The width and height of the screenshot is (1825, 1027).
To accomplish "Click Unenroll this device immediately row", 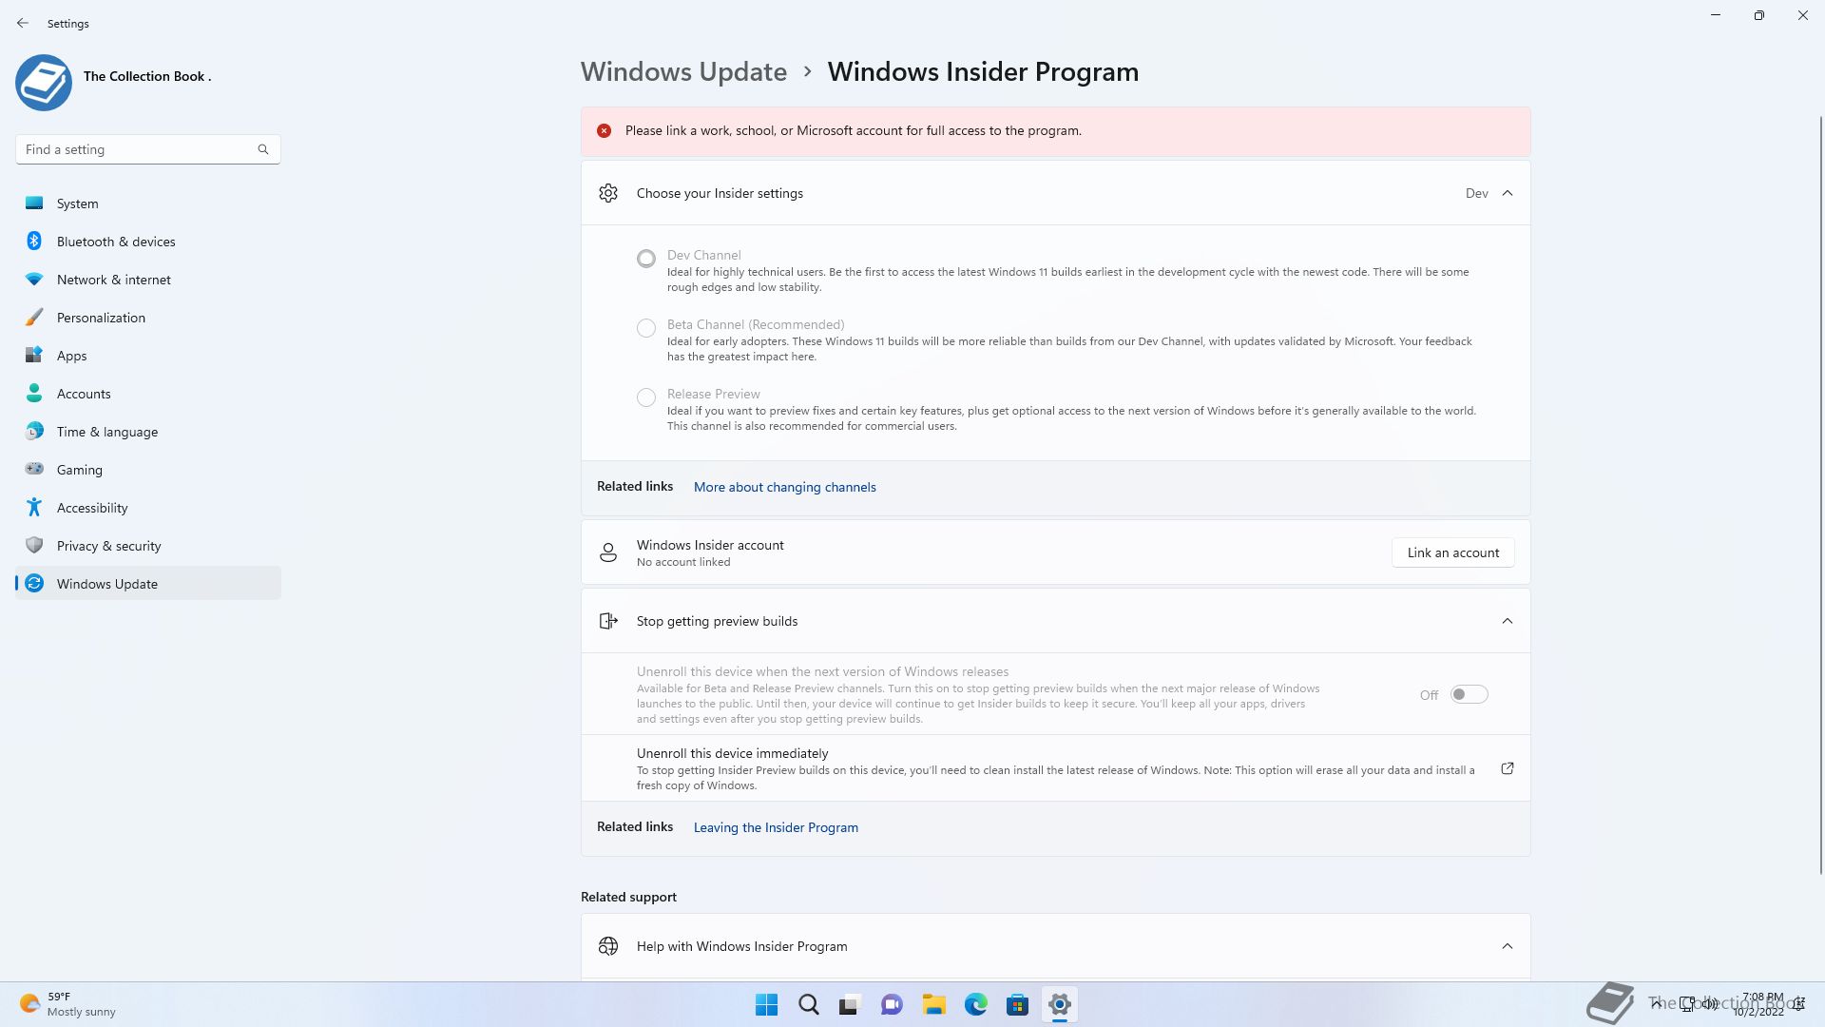I will [1056, 768].
